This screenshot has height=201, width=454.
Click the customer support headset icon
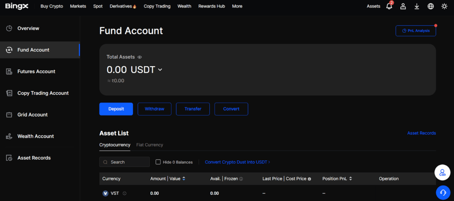(x=442, y=192)
